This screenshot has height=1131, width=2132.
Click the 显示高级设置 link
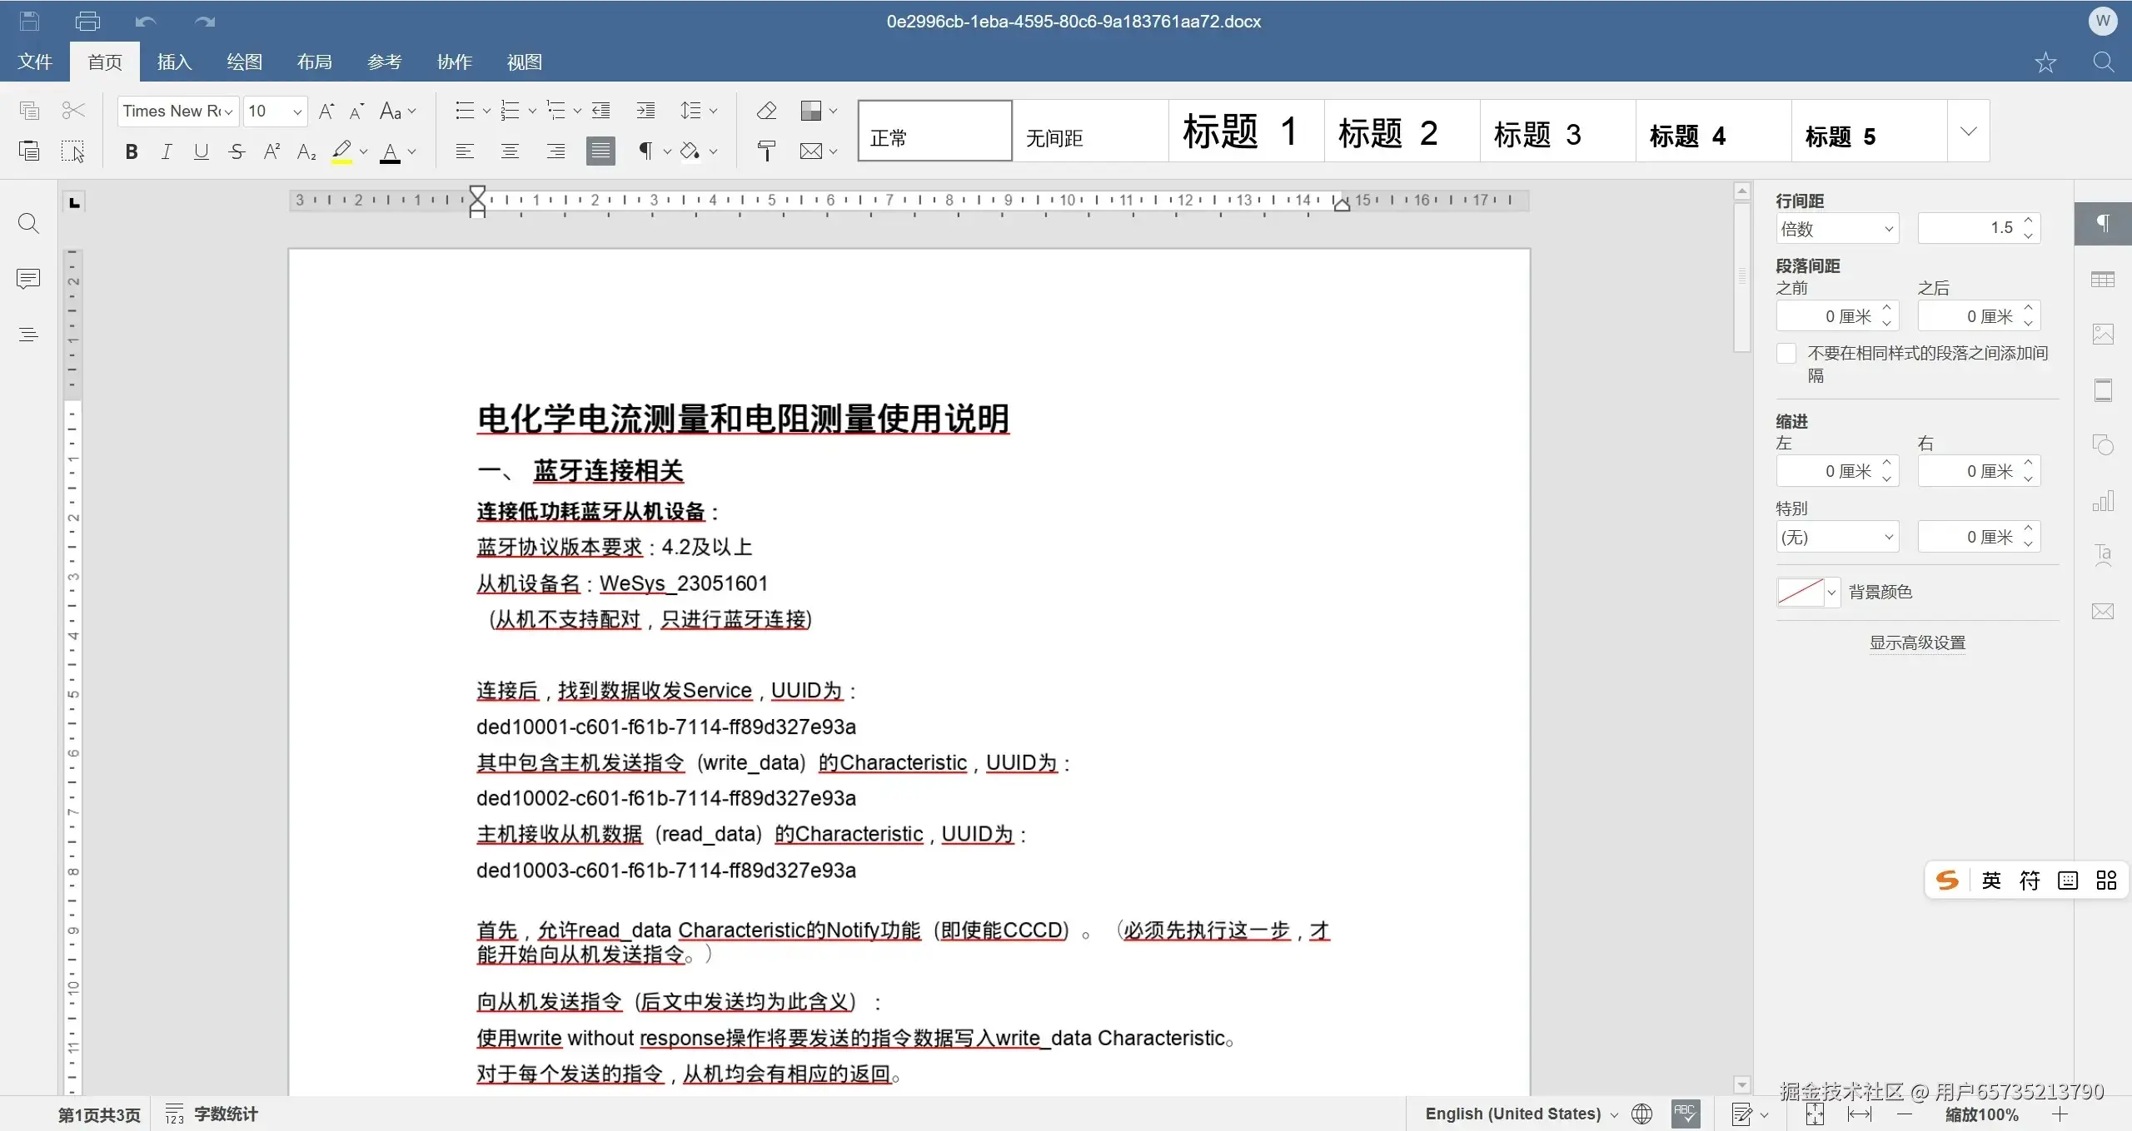(1917, 642)
